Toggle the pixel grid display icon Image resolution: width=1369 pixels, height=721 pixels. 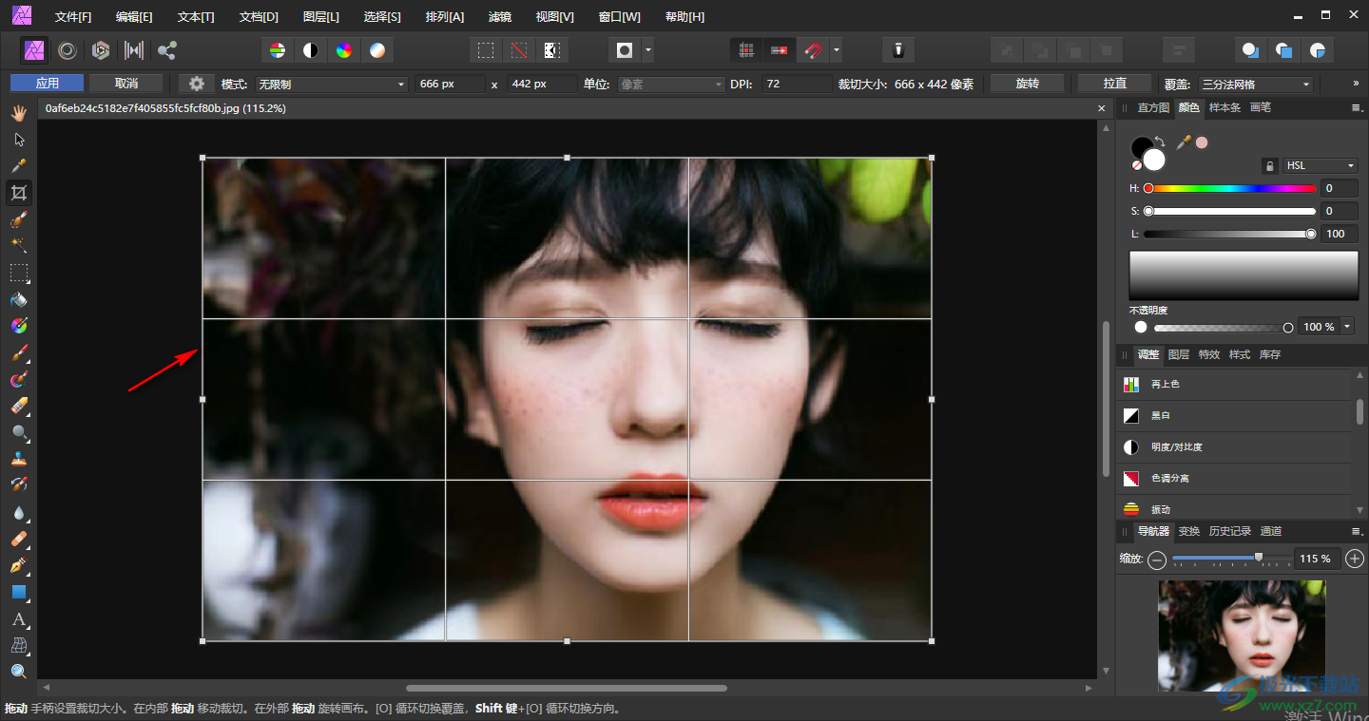[747, 50]
